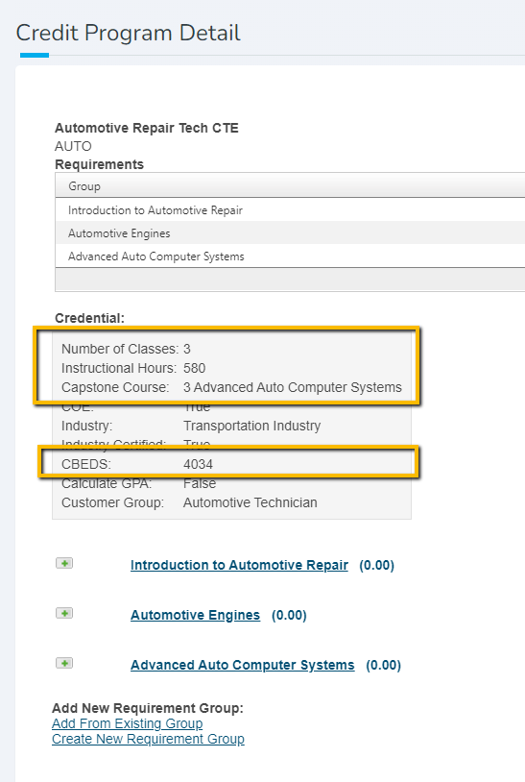Viewport: 525px width, 782px height.
Task: Click the Credit Program Detail heading
Action: tap(128, 33)
